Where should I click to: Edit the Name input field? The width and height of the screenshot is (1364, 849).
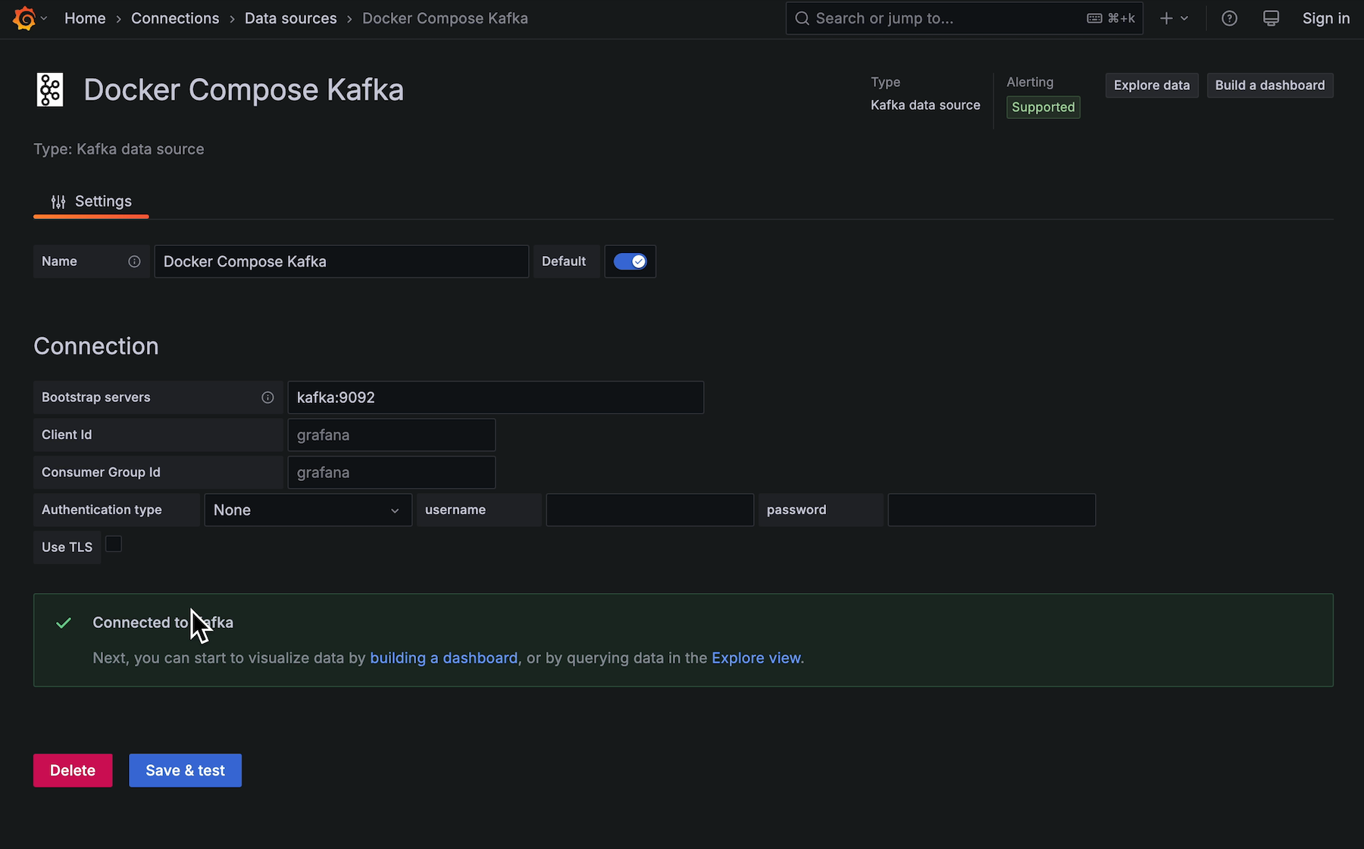point(342,261)
